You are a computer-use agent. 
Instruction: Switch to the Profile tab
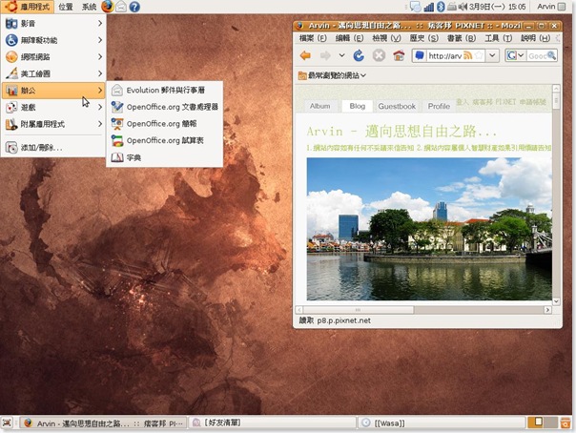(x=439, y=106)
